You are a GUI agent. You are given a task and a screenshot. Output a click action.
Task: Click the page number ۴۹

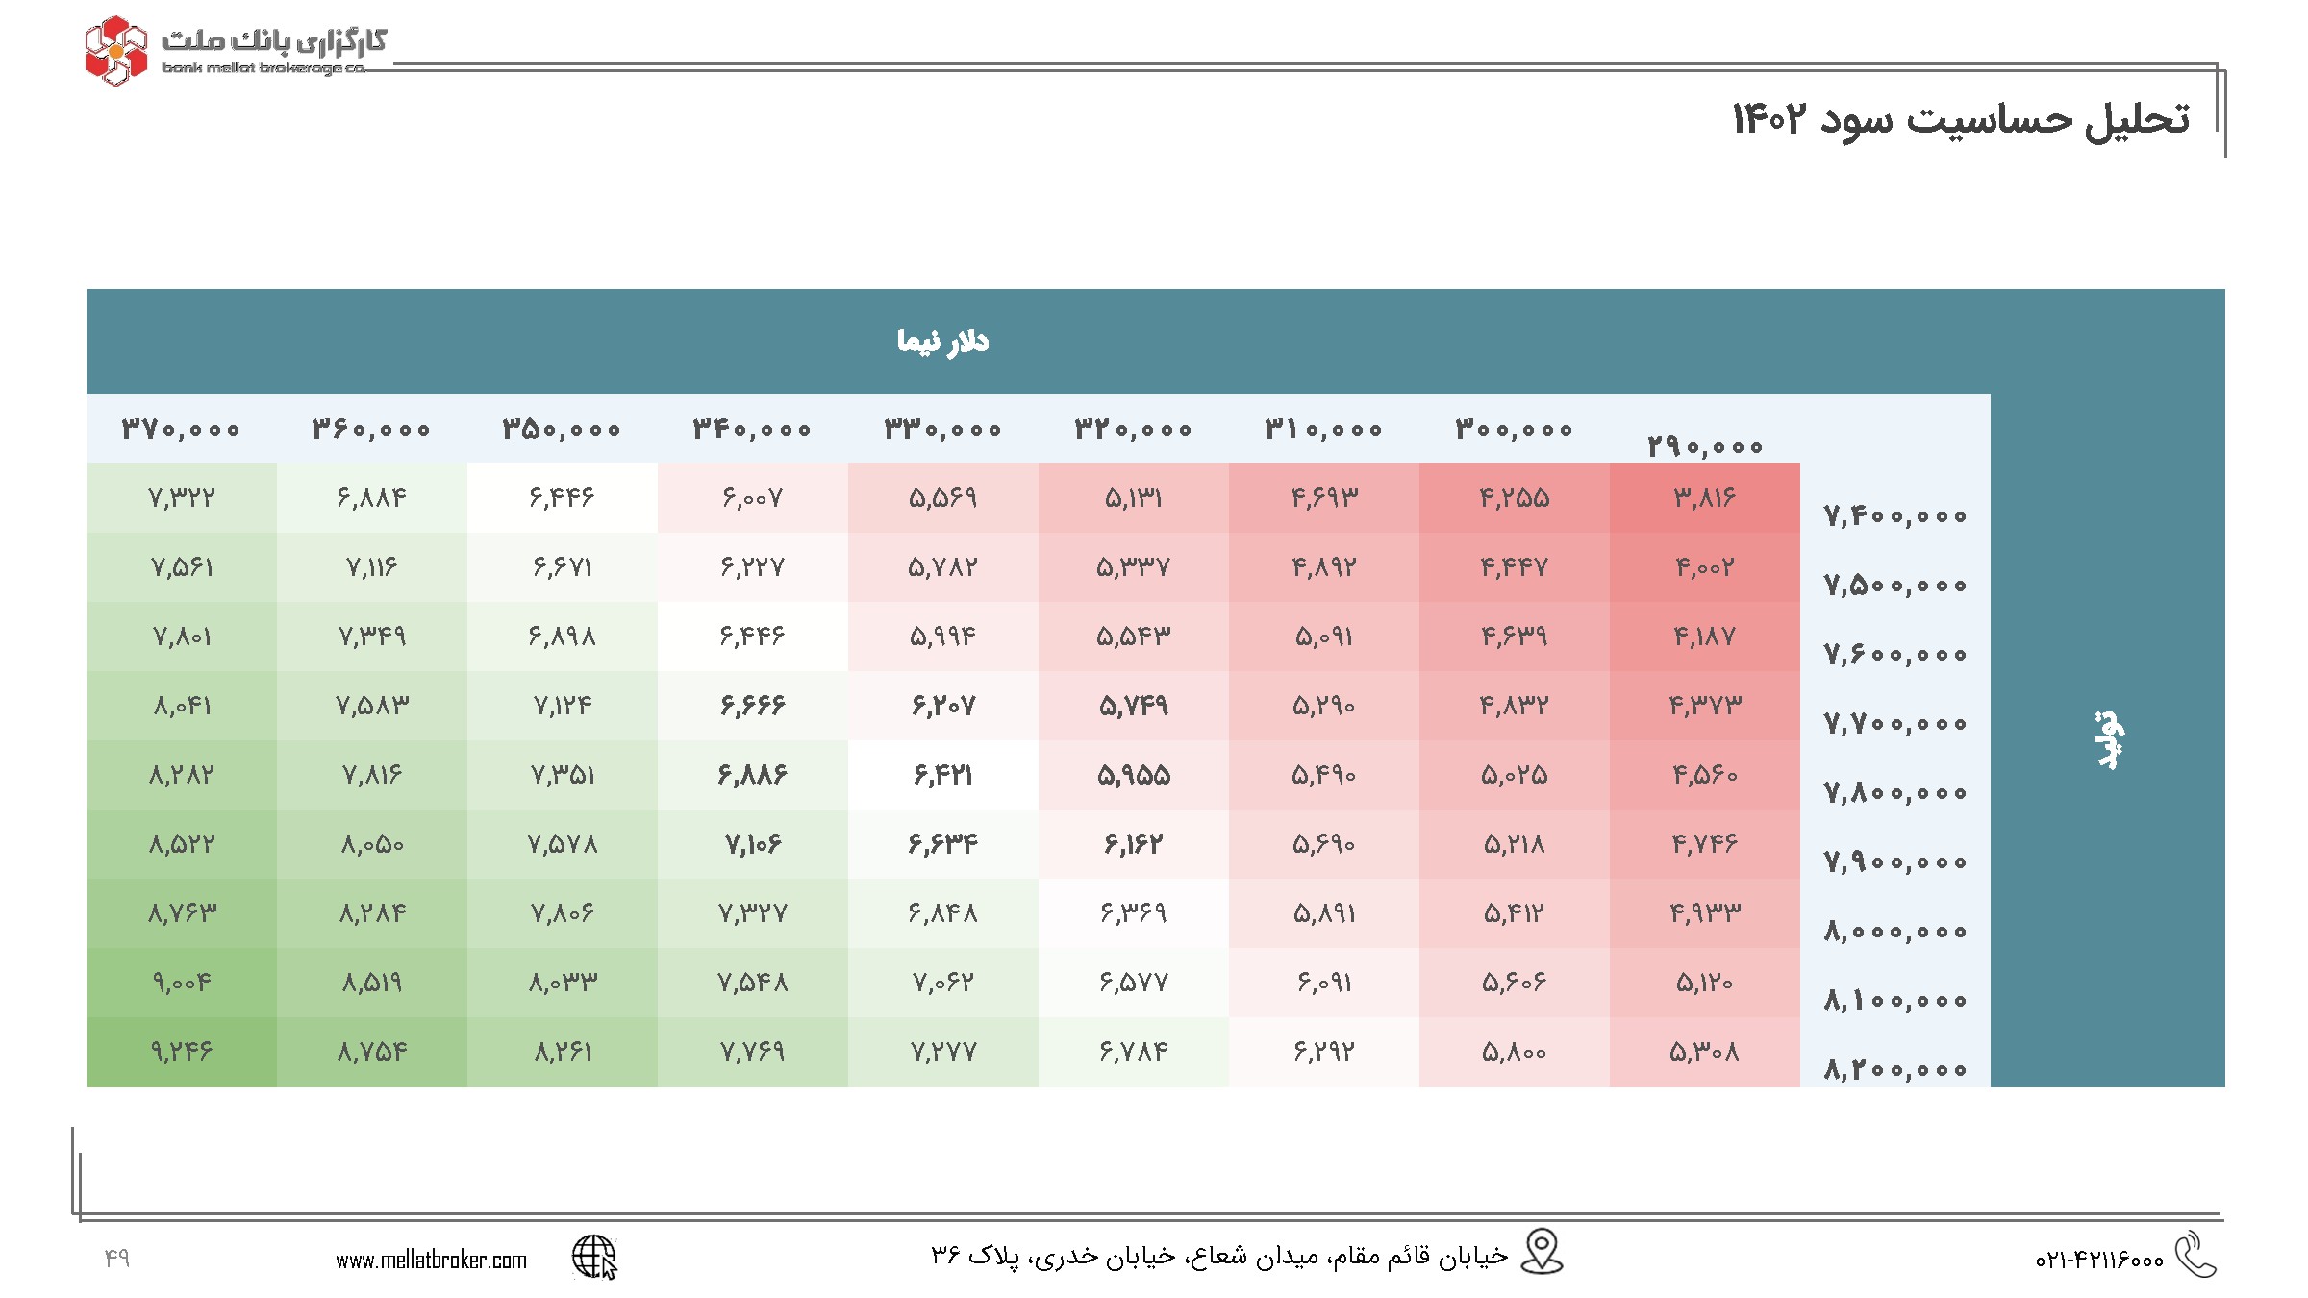[116, 1257]
